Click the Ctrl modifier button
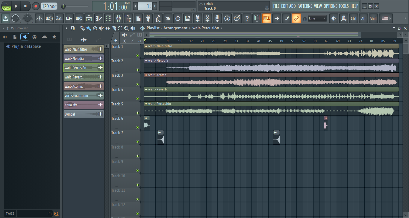Screen dimensions: 409x218 pos(354,19)
